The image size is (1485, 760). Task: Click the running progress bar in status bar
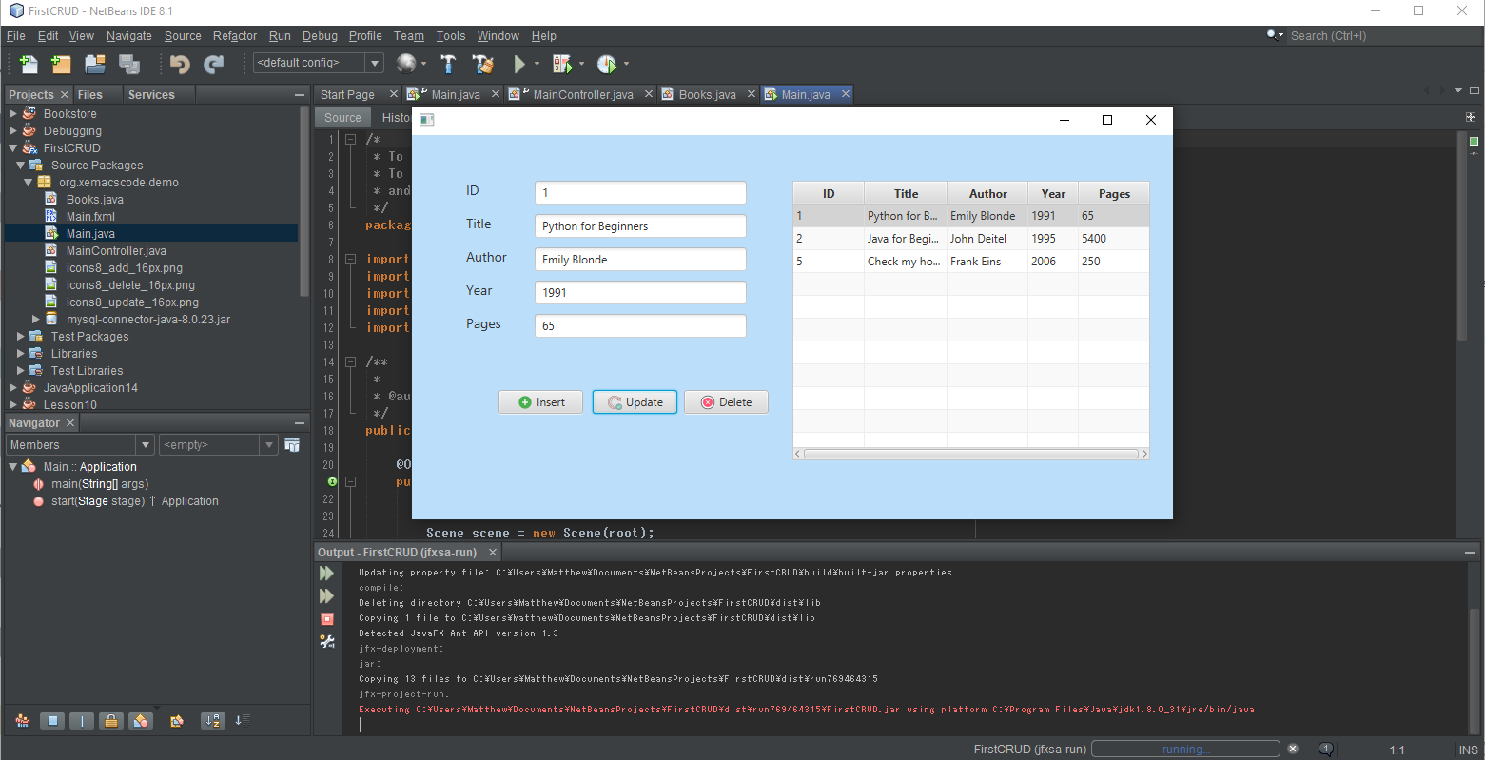pos(1185,750)
